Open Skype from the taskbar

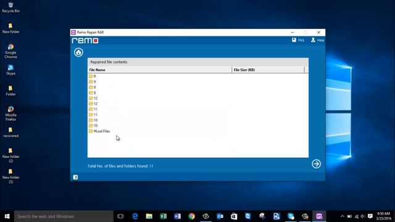click(291, 216)
